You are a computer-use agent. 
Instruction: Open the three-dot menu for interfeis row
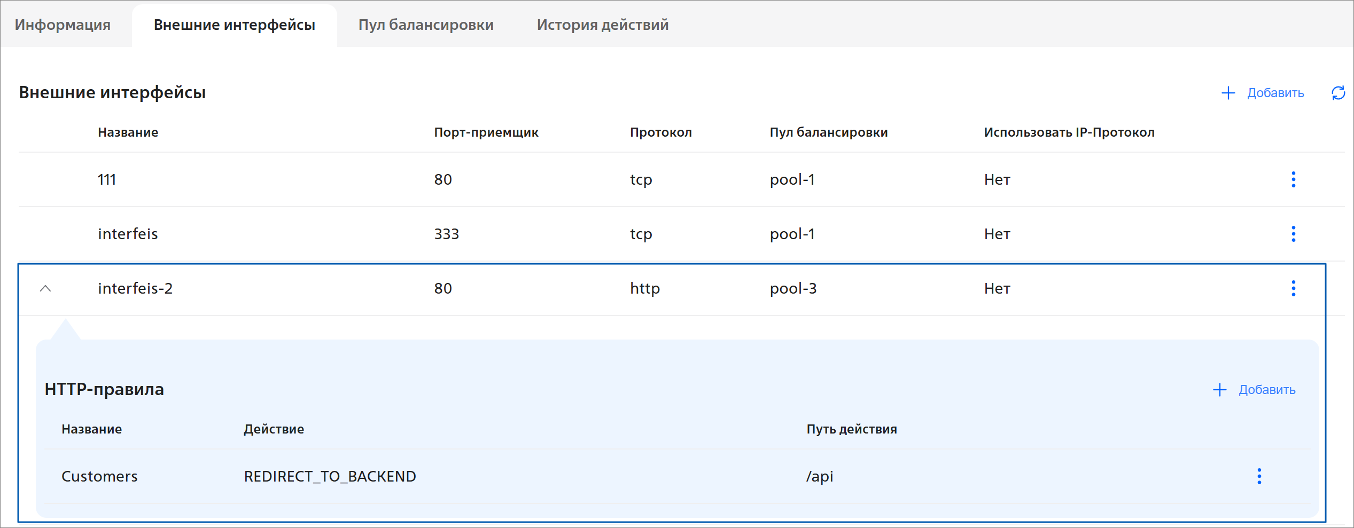(1293, 234)
